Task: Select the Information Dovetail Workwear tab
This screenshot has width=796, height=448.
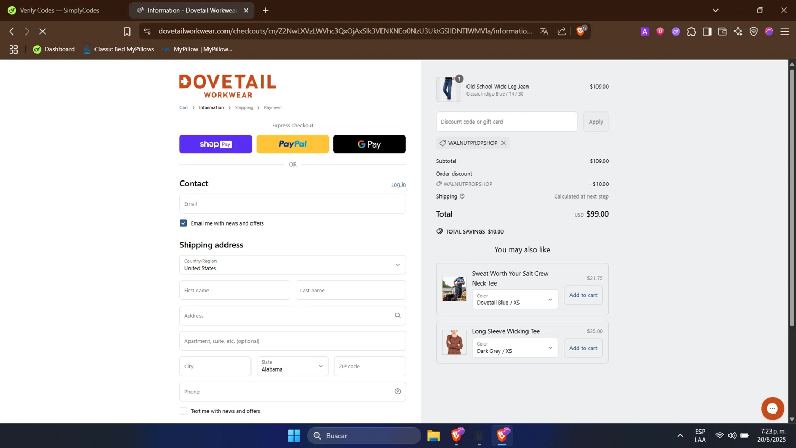Action: click(187, 10)
